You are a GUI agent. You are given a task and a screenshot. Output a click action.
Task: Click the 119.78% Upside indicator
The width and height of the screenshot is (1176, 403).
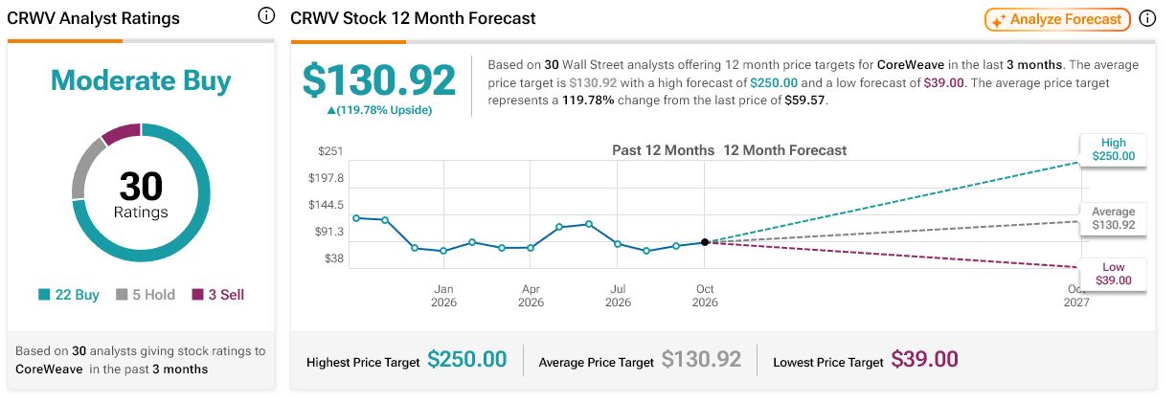point(380,110)
